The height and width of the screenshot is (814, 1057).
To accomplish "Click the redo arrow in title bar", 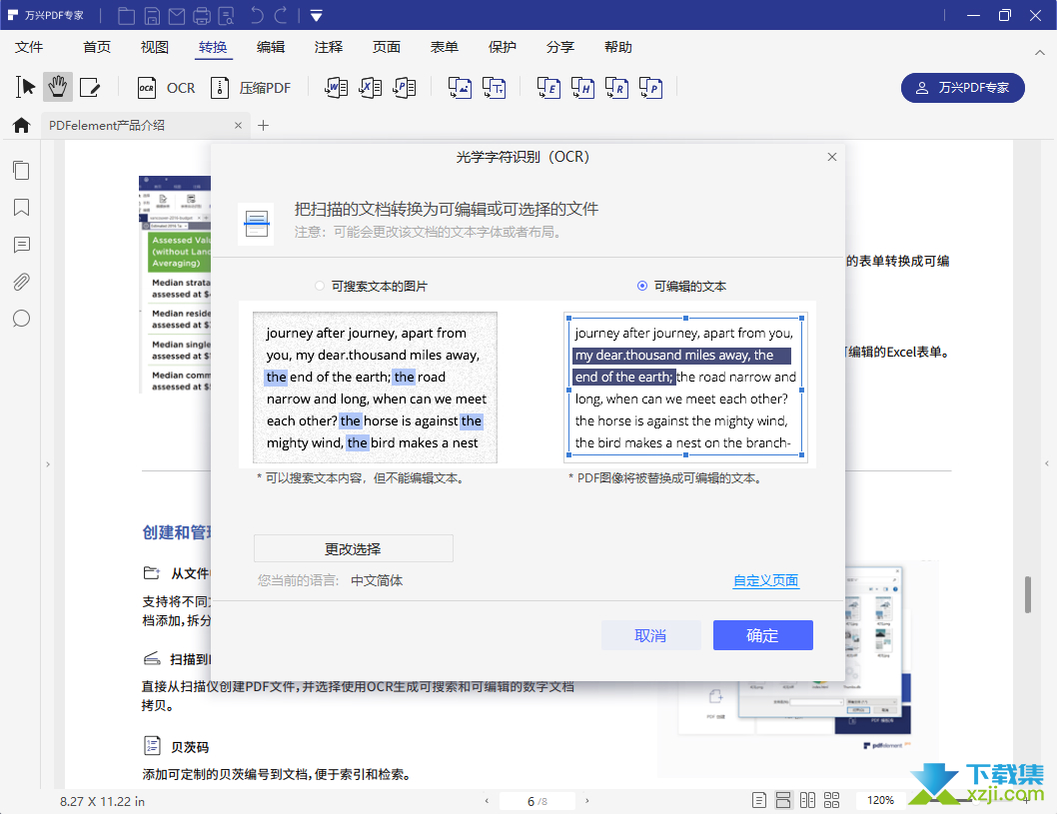I will (x=281, y=16).
